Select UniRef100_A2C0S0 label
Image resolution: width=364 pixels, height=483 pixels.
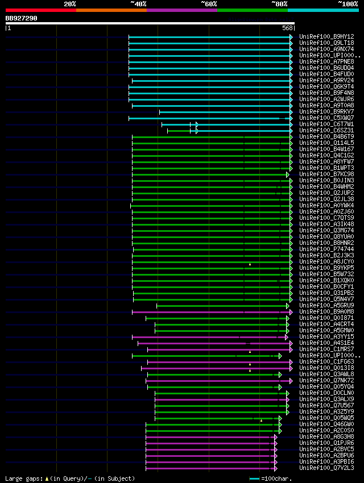(x=326, y=430)
